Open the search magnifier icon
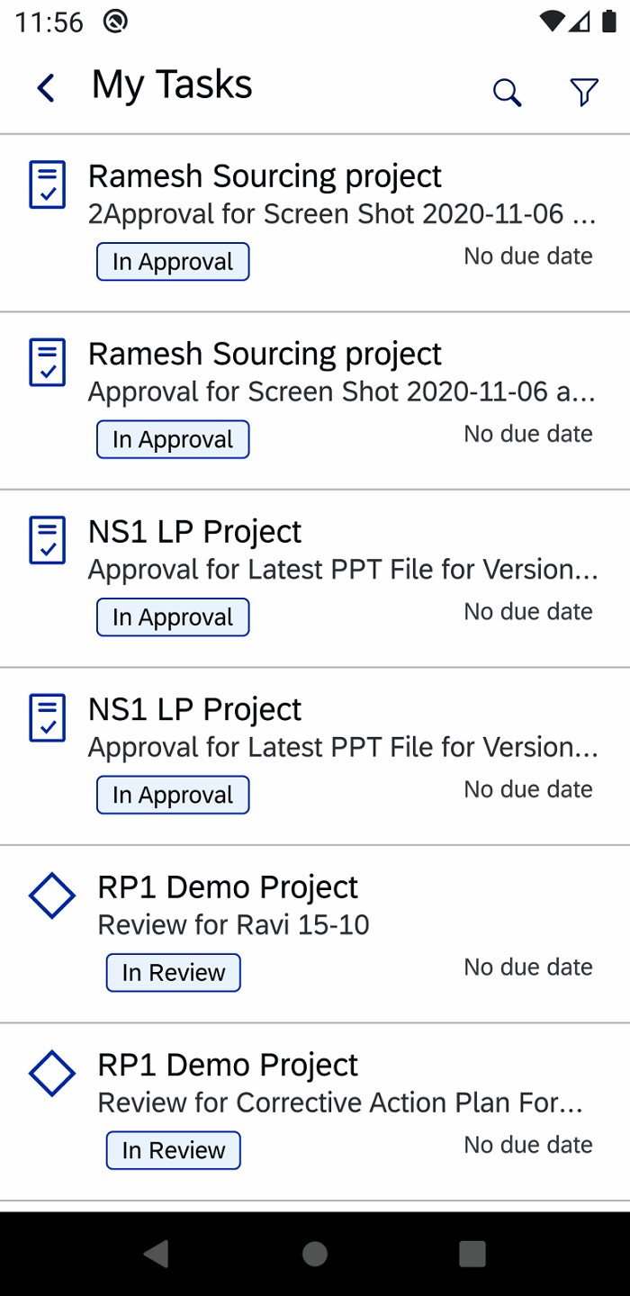The image size is (630, 1296). tap(507, 92)
